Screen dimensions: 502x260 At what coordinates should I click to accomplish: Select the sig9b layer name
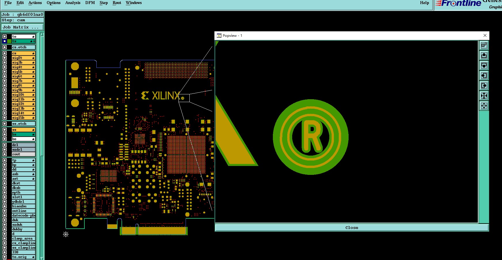tap(23, 90)
